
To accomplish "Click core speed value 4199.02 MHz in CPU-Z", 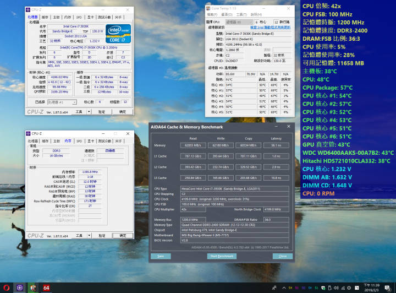I will pos(59,77).
